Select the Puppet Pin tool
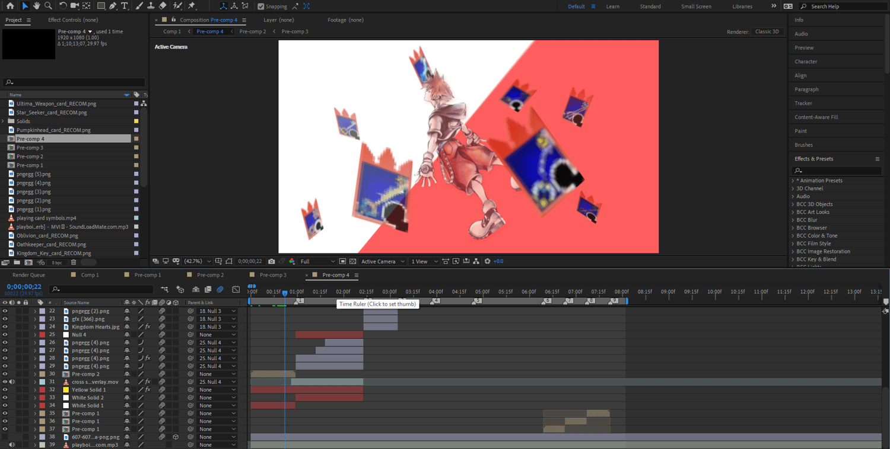 192,6
